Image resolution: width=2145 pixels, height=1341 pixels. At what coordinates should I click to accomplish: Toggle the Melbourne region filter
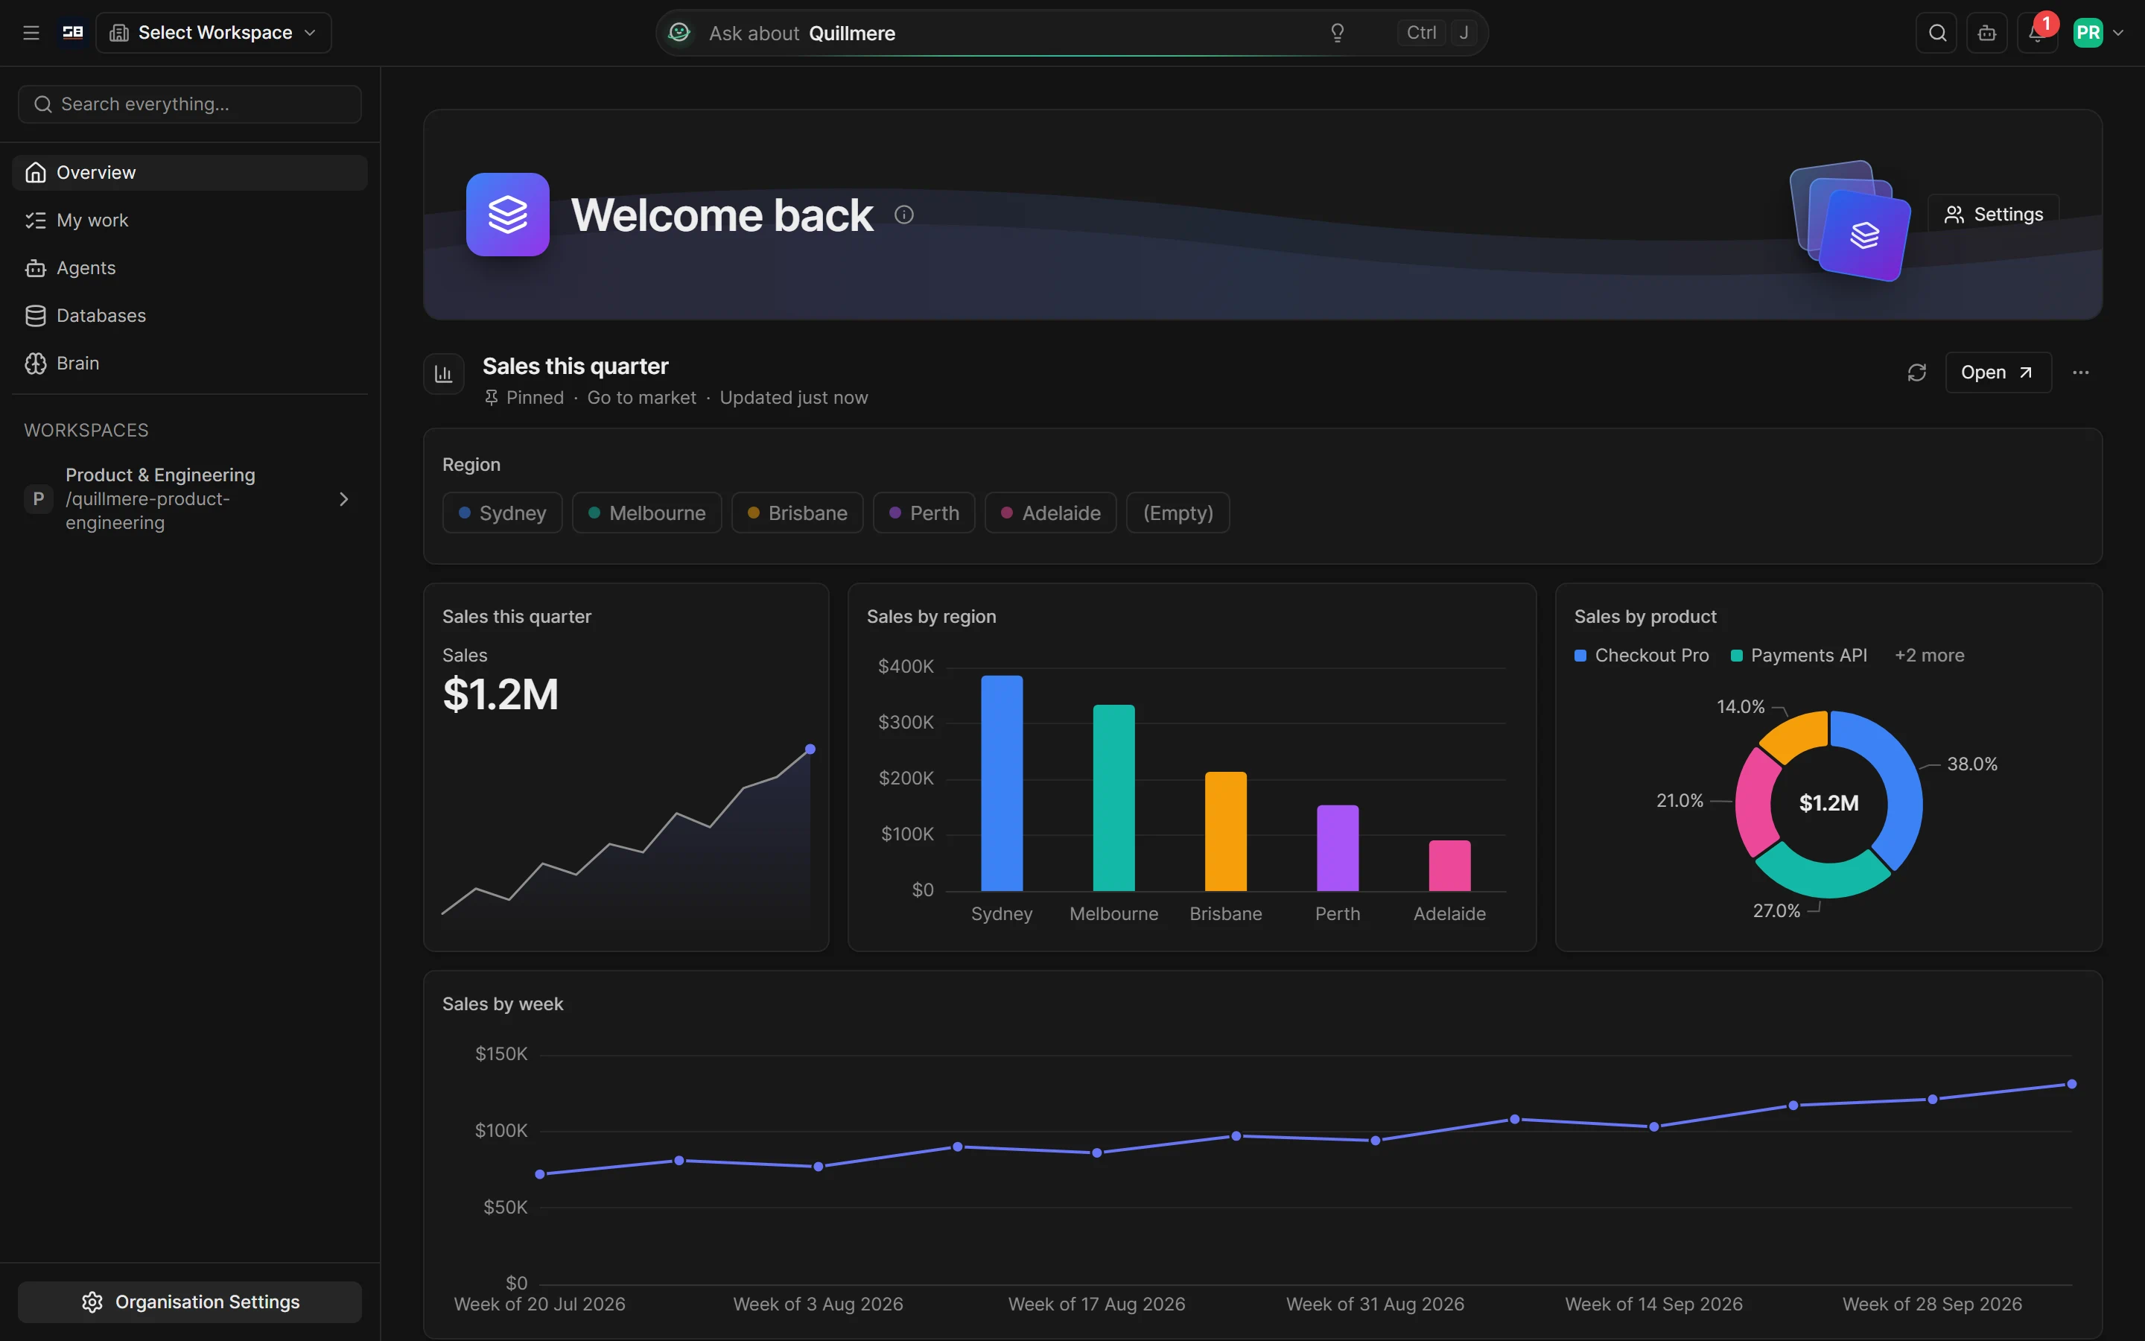point(646,513)
